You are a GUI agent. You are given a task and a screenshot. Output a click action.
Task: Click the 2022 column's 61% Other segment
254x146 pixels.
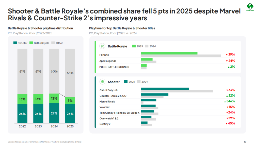[x=22, y=71]
